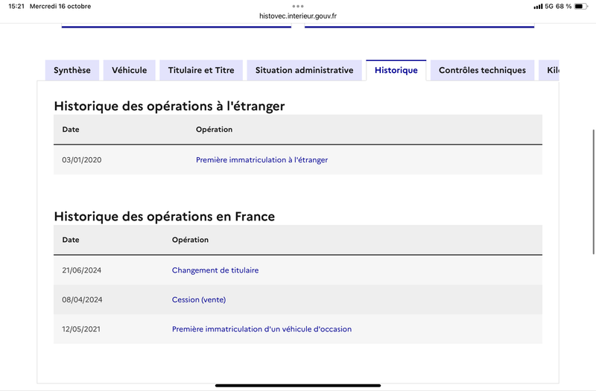Open the Titulaire et Titre tab
596x391 pixels.
point(201,70)
